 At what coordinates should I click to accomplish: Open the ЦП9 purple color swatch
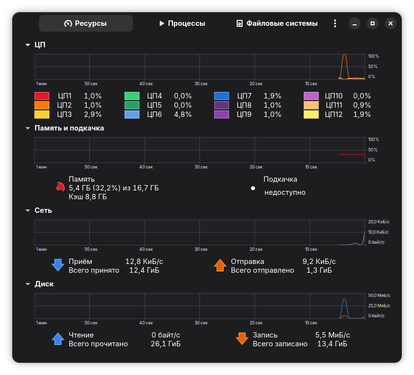(x=222, y=114)
